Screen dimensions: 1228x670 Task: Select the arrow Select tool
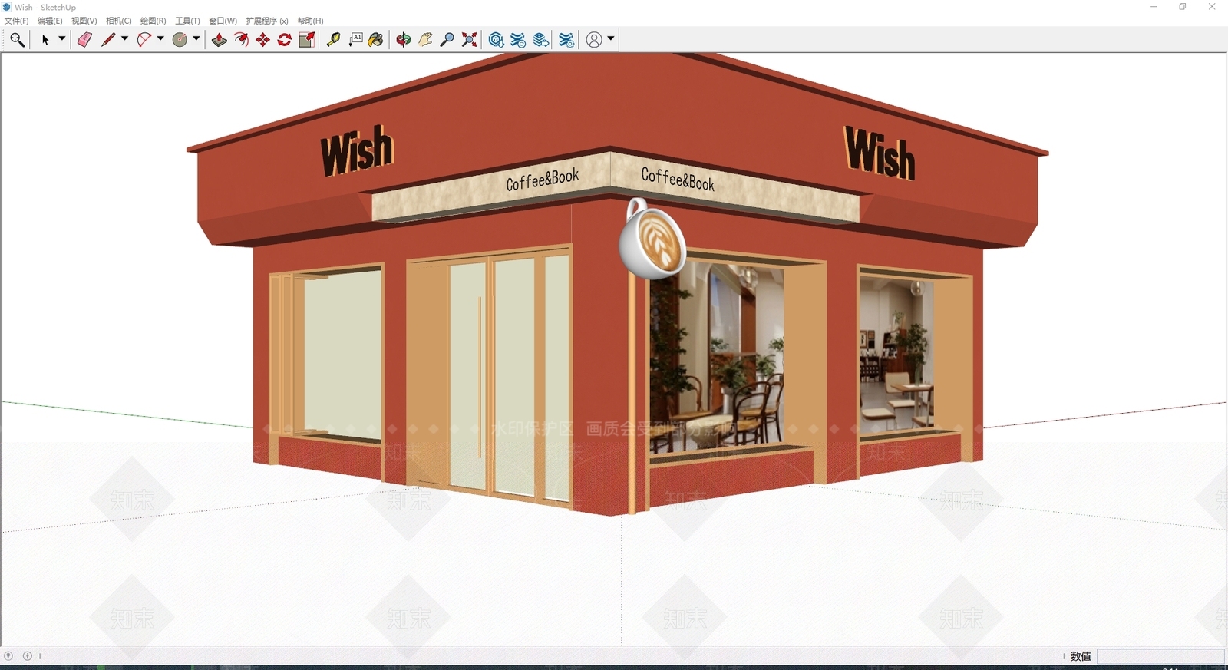pyautogui.click(x=45, y=40)
